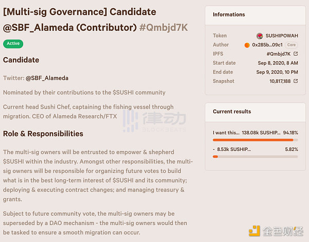Click the Core badge next to author
The width and height of the screenshot is (309, 242).
click(x=291, y=45)
